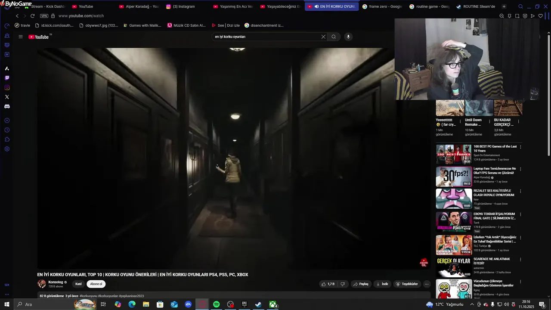Open settings gear in the browser sidebar
Image resolution: width=551 pixels, height=310 pixels.
pos(7,149)
